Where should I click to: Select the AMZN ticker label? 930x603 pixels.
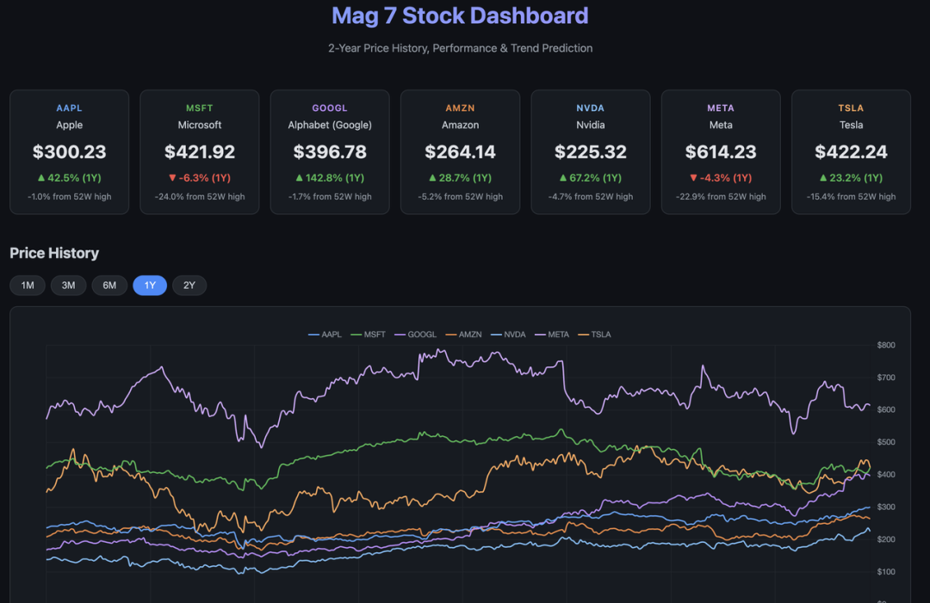tap(460, 108)
